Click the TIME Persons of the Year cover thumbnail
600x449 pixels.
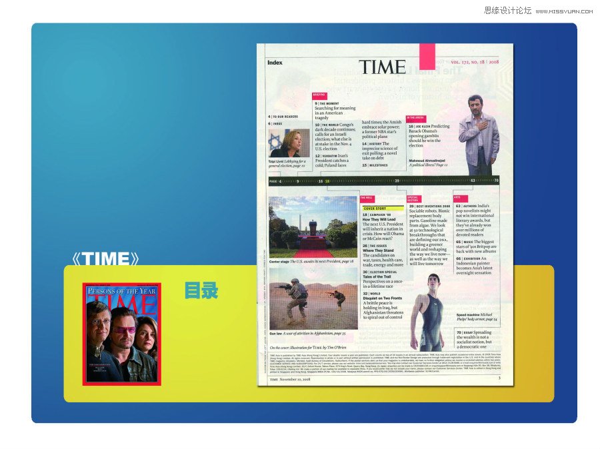122,334
